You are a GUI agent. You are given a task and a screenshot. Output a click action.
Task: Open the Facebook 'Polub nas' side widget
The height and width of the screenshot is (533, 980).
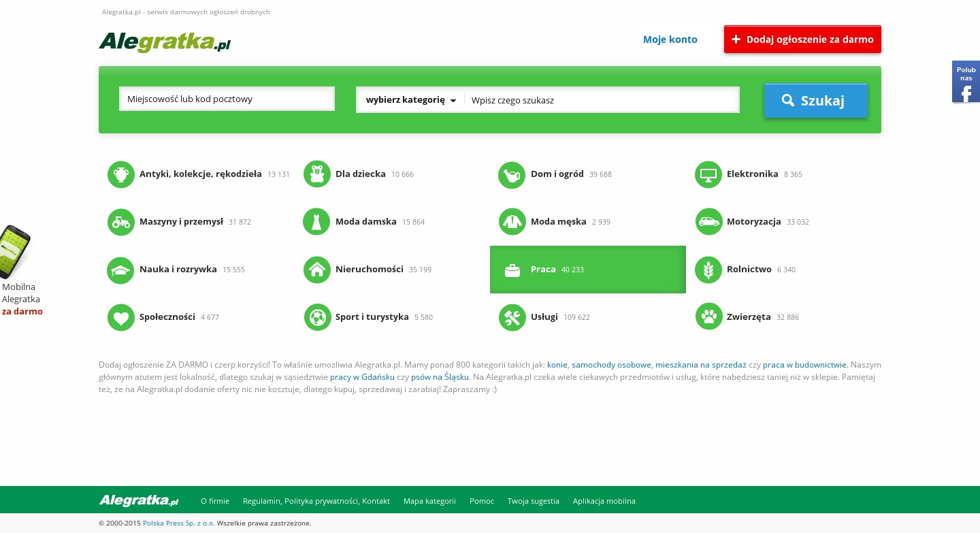966,82
